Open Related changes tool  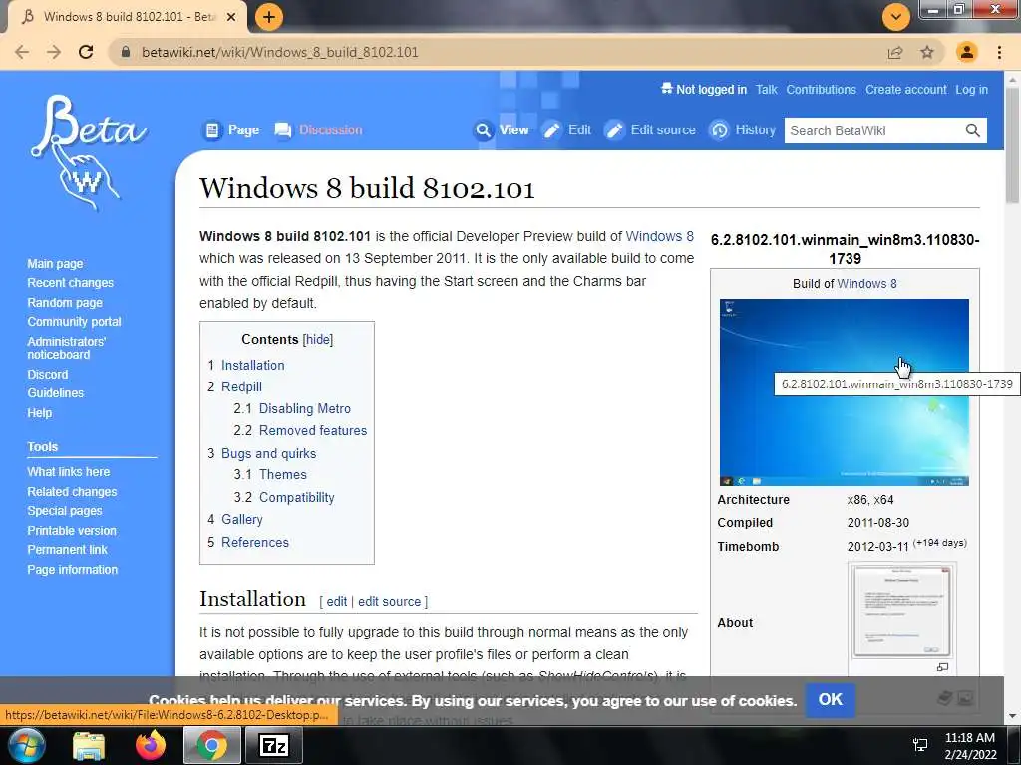(x=72, y=492)
